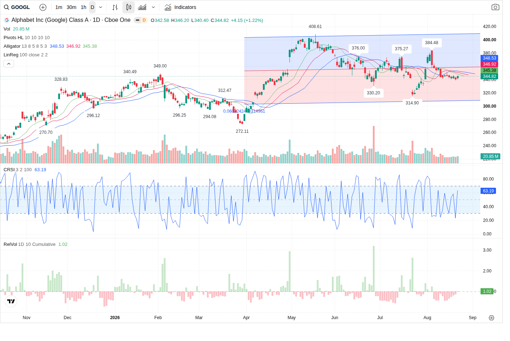Screen dimensions: 510x341
Task: Select the Pivots HL indicator legend row
Action: [27, 38]
